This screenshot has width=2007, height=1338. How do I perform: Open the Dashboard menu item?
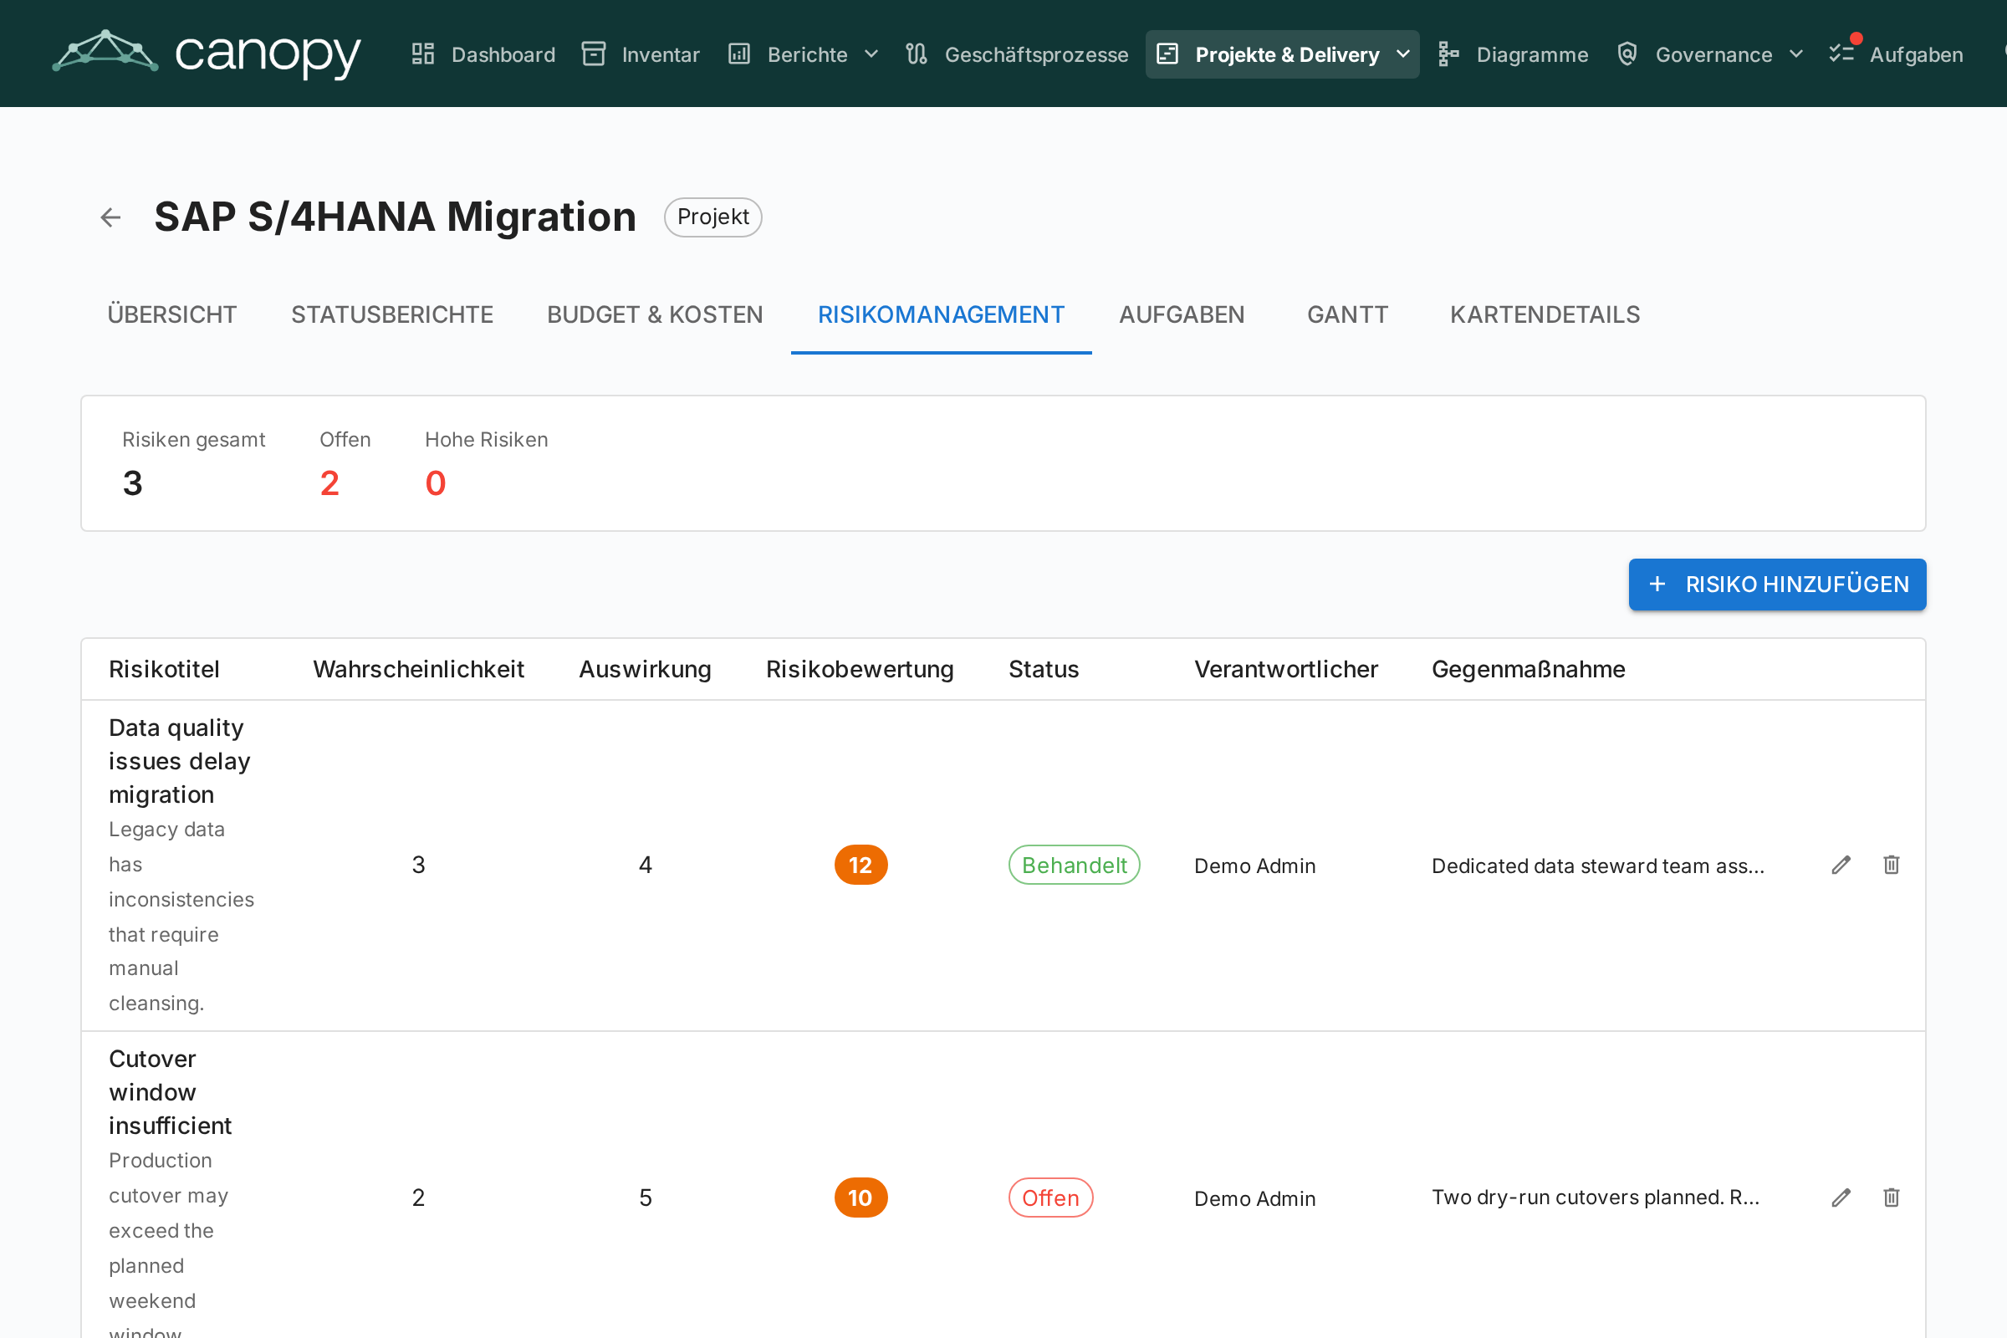pyautogui.click(x=483, y=54)
